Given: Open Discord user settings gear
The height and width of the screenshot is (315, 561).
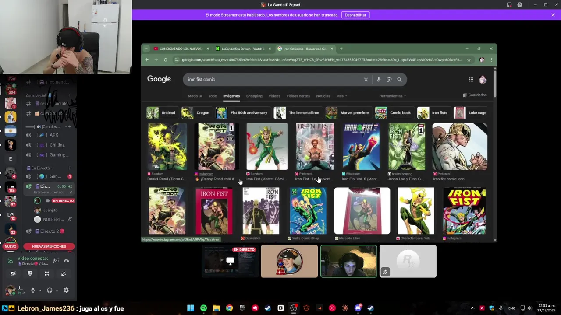Looking at the screenshot, I should 66,290.
